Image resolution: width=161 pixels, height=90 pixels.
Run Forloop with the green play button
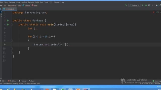(x=143, y=5)
